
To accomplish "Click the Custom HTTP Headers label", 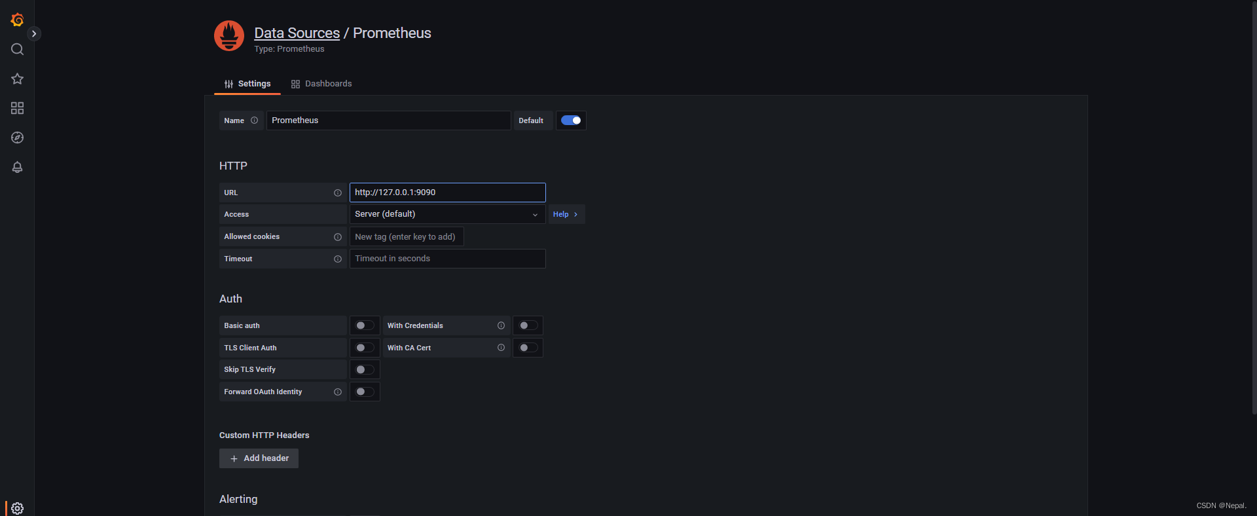I will pos(264,435).
